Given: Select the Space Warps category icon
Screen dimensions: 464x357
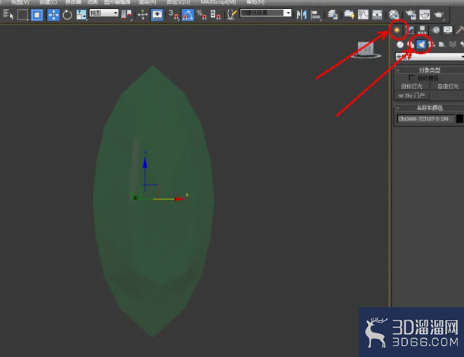Looking at the screenshot, I should 453,44.
